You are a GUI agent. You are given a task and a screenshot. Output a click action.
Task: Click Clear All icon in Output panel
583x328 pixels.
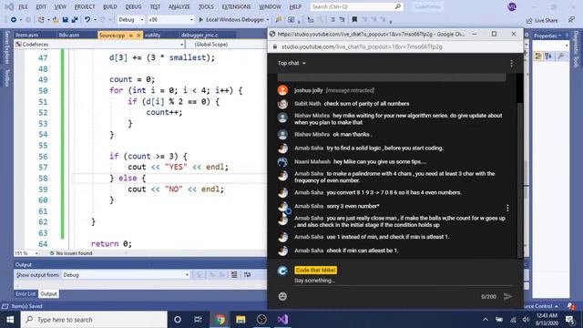coord(234,275)
